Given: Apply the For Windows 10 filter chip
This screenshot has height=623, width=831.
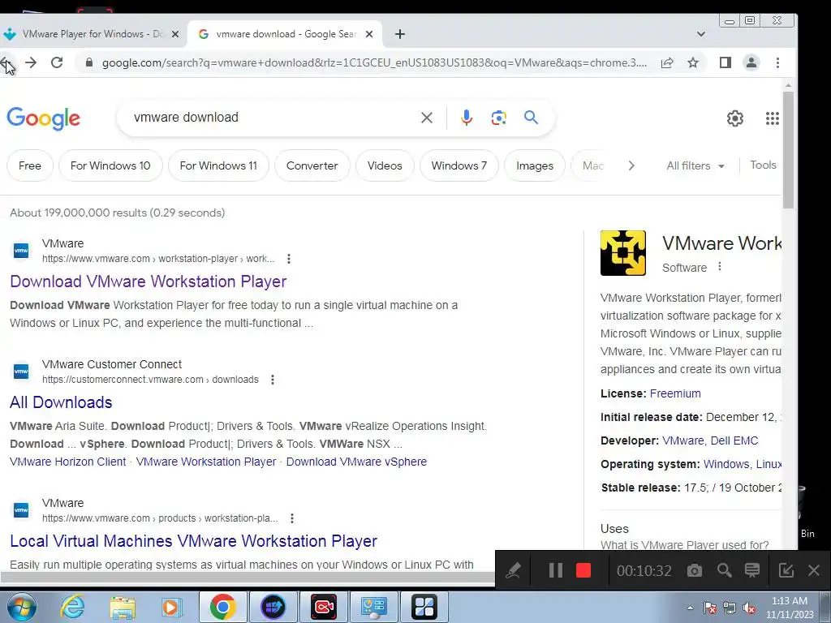Looking at the screenshot, I should tap(110, 165).
